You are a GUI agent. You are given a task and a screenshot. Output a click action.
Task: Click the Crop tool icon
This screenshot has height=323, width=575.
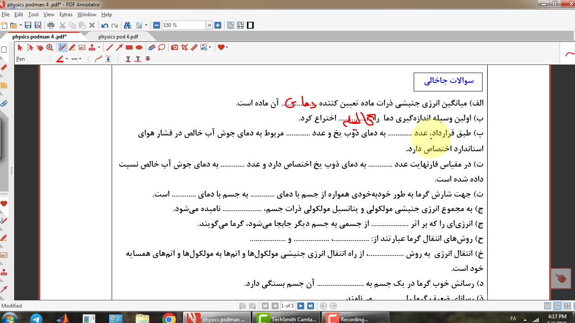184,47
